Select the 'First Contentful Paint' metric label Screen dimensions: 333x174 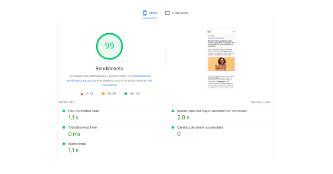[x=83, y=111]
